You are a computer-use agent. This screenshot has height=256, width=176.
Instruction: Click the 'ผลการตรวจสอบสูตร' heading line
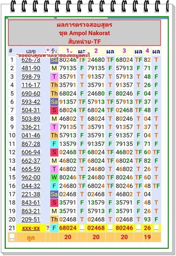(84, 25)
